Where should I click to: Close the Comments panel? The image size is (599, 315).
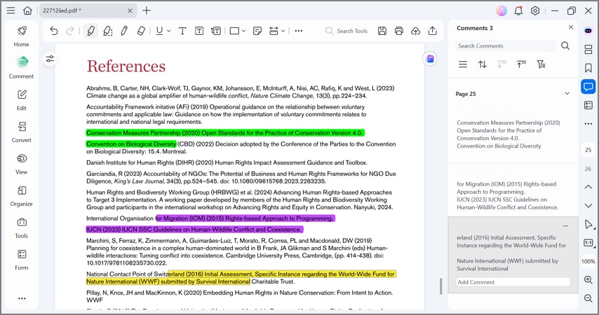[x=571, y=27]
